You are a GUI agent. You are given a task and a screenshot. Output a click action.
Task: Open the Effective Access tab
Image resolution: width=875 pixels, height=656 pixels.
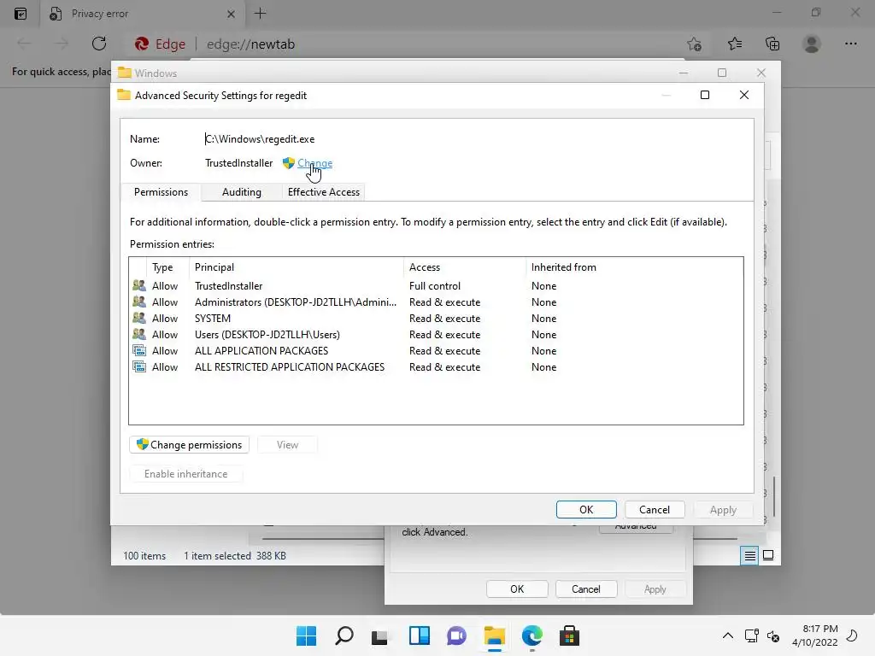(324, 192)
